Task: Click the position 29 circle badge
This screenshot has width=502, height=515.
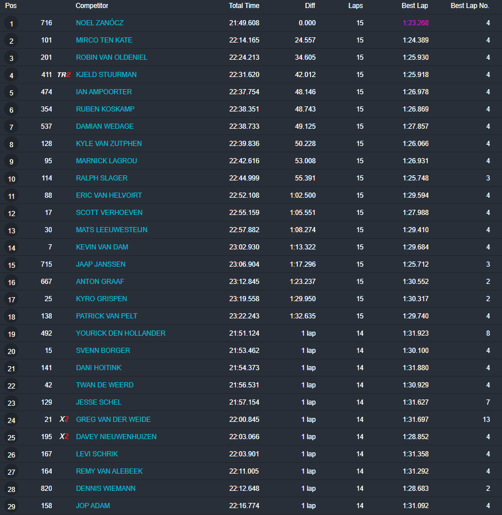Action: click(11, 506)
